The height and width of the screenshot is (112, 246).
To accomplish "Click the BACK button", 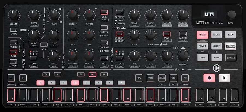I will [x=230, y=35].
